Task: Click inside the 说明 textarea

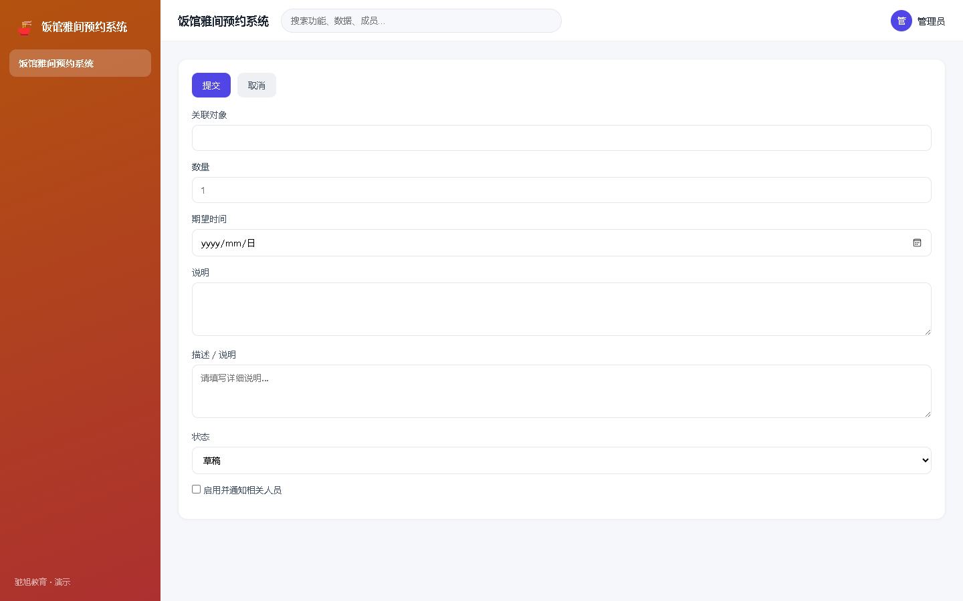Action: (562, 309)
